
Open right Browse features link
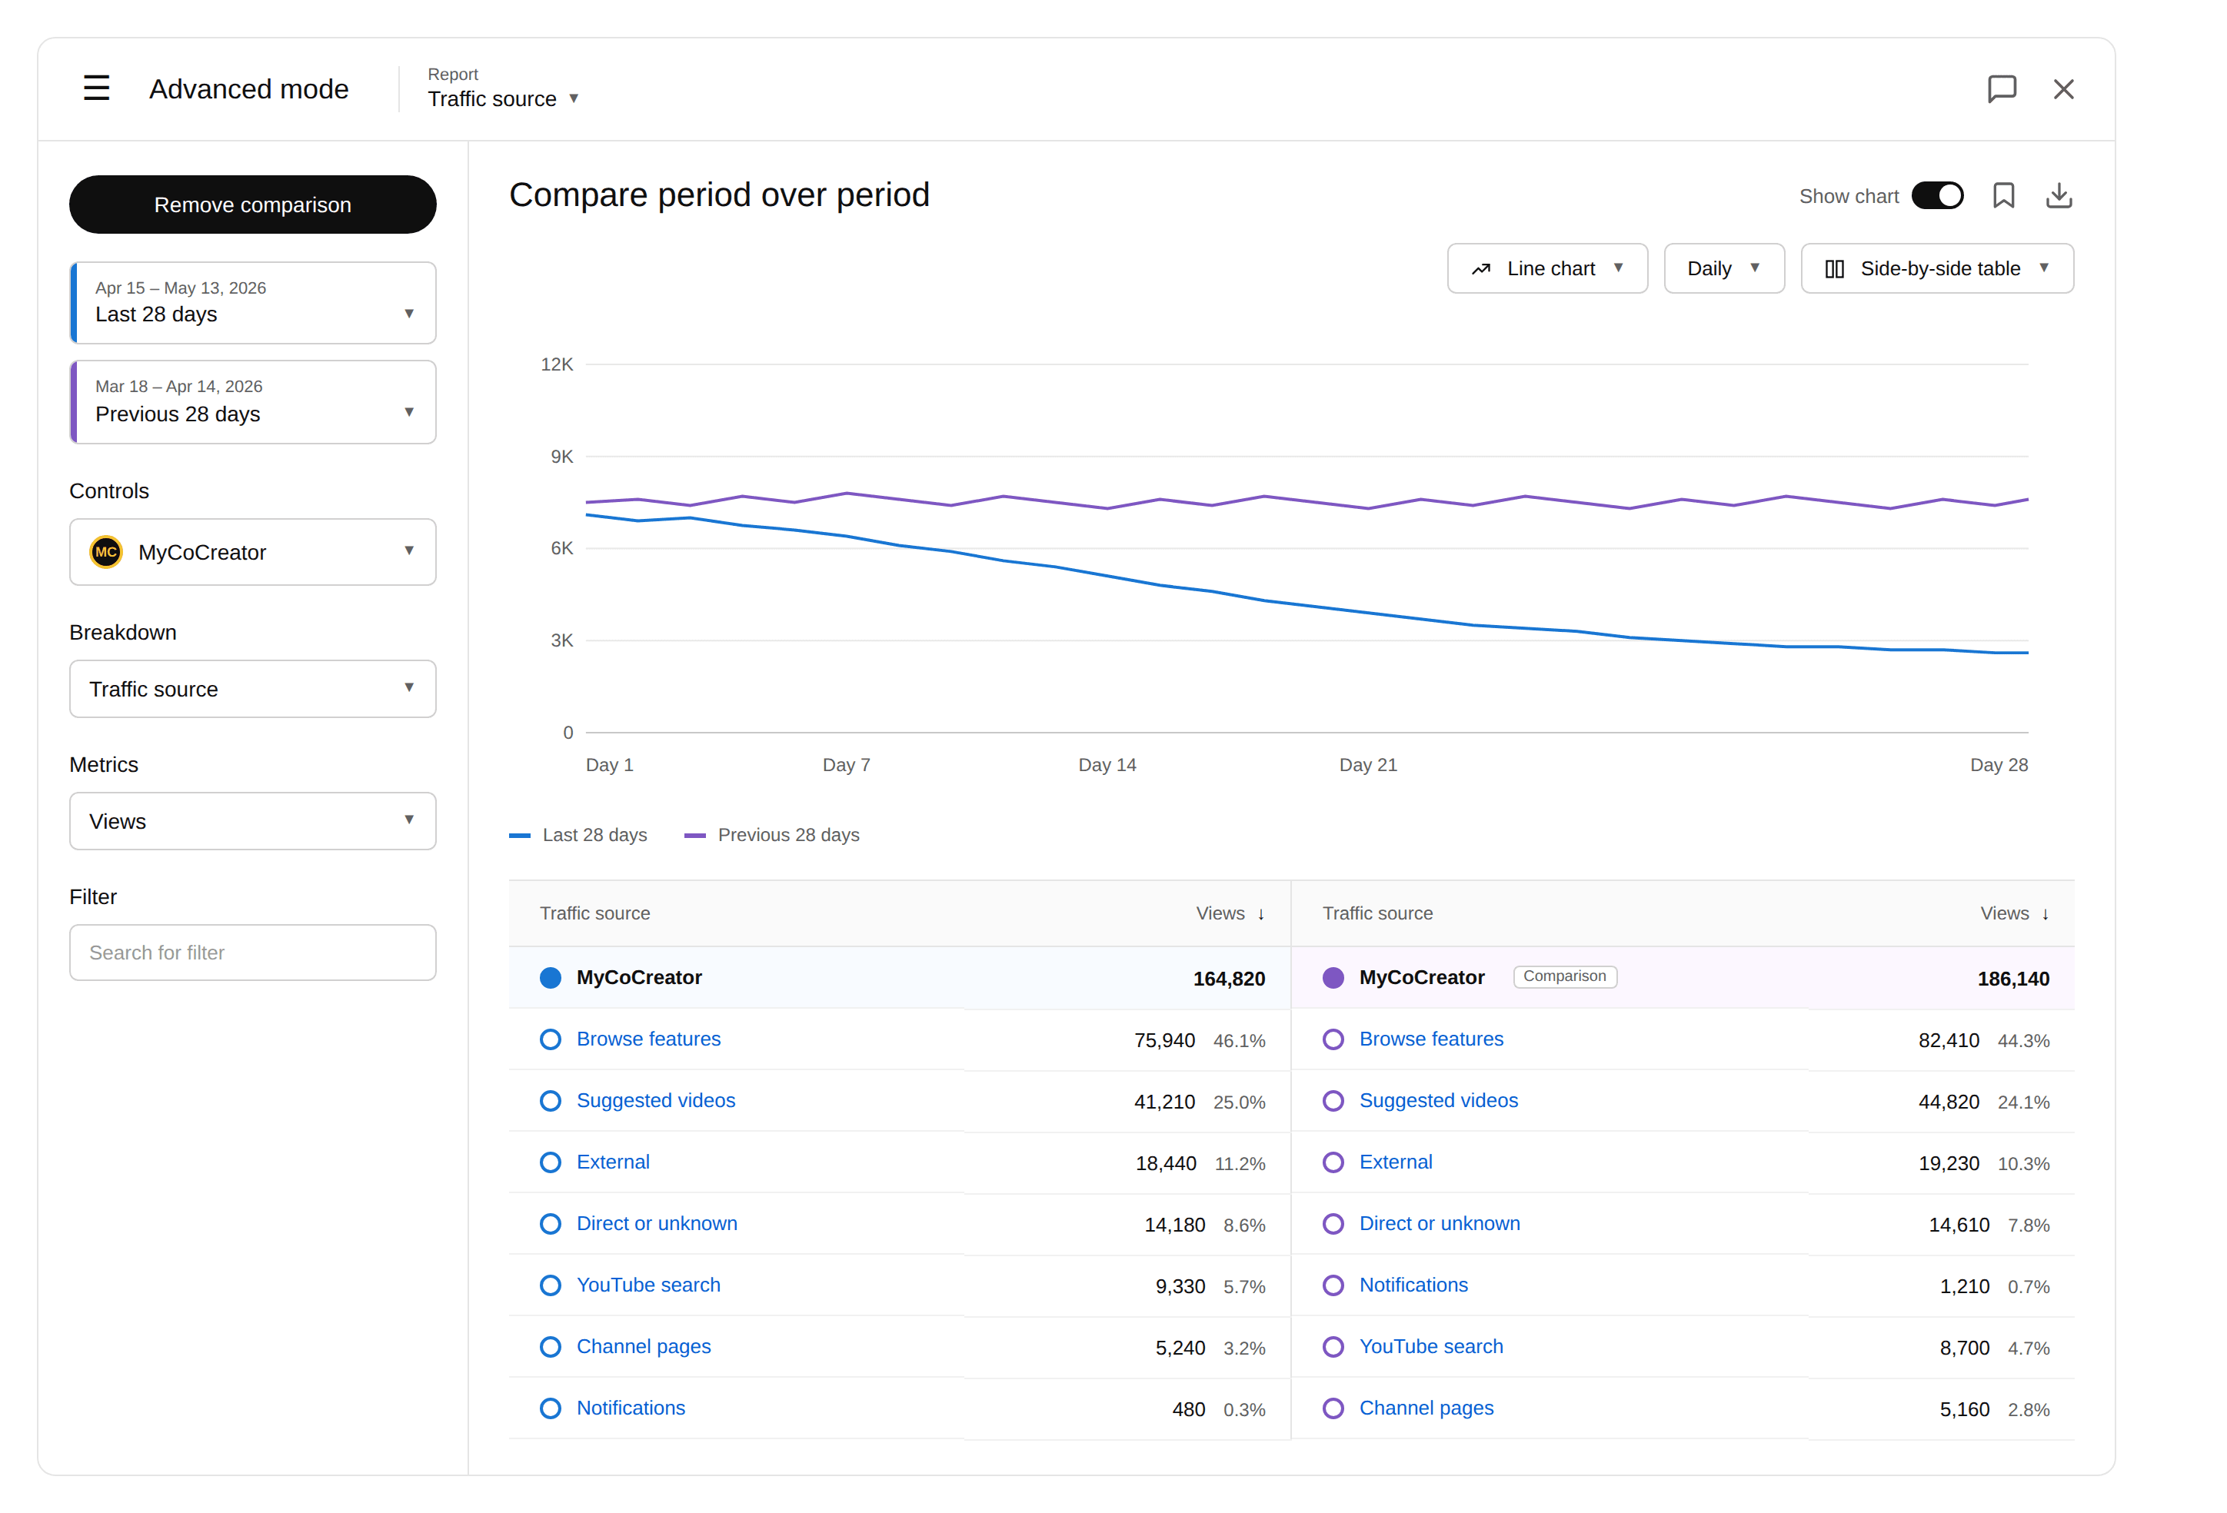click(1432, 1039)
